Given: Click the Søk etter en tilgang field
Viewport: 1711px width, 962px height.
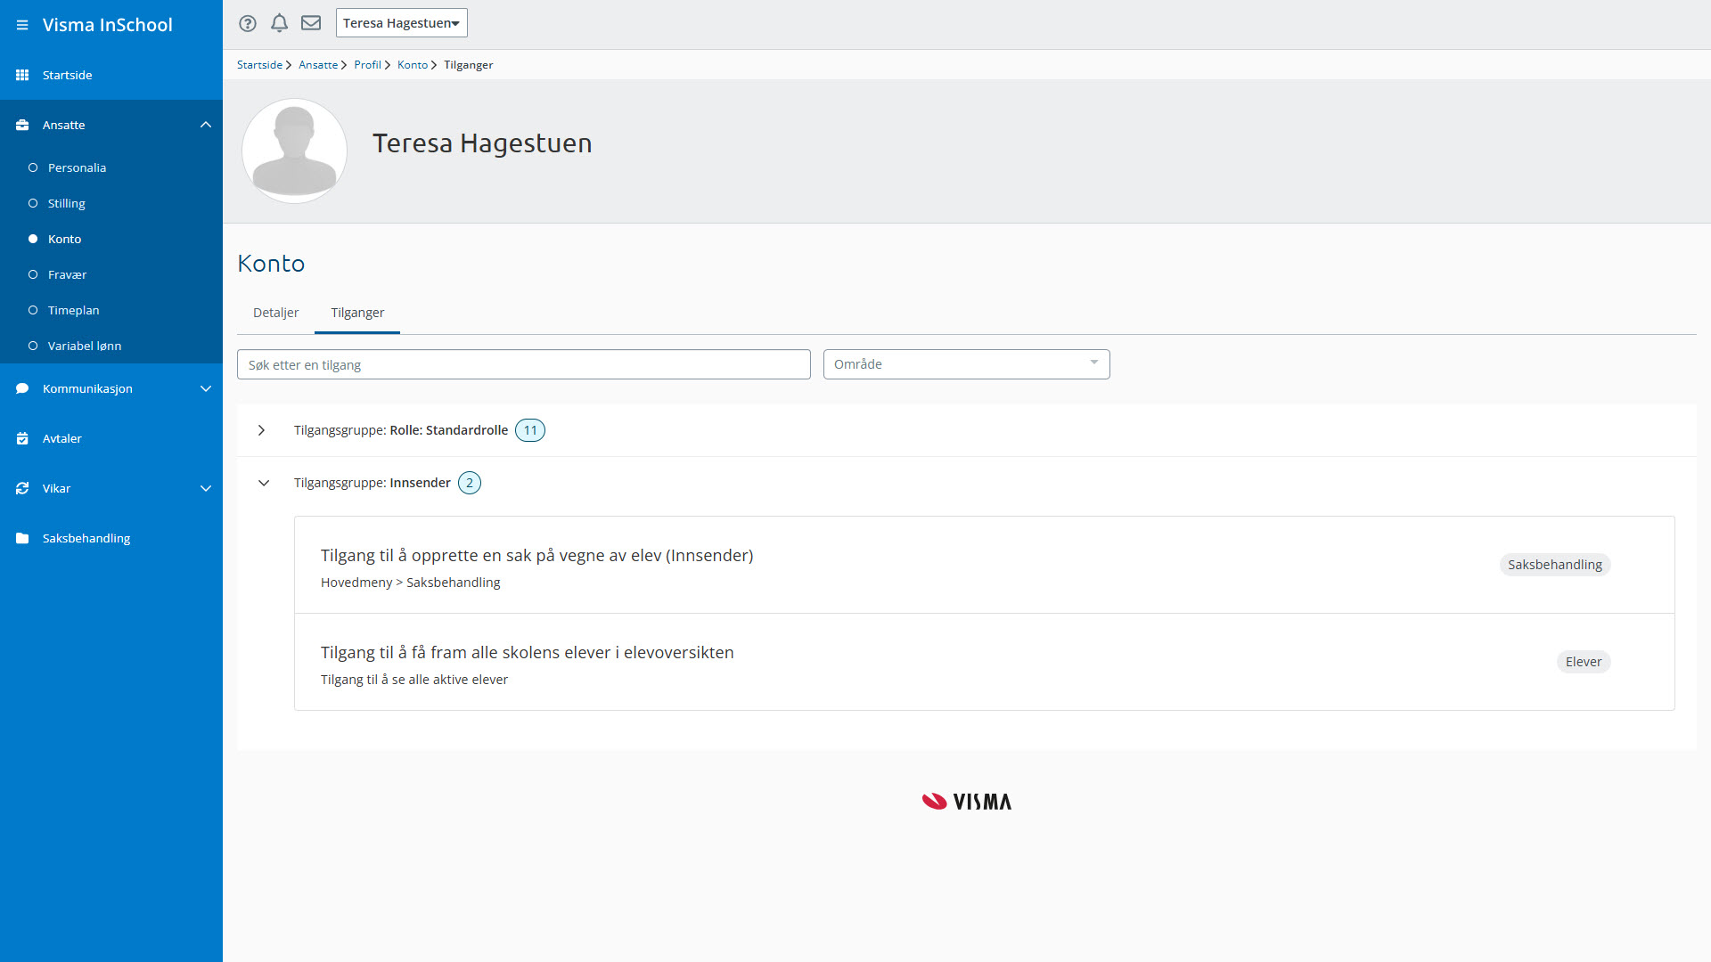Looking at the screenshot, I should [x=523, y=364].
